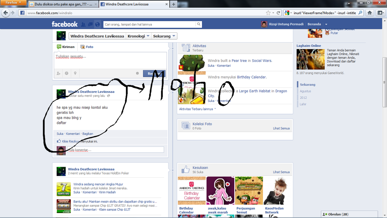This screenshot has height=218, width=387.
Task: Jump to Agustus in timeline
Action: point(305,91)
